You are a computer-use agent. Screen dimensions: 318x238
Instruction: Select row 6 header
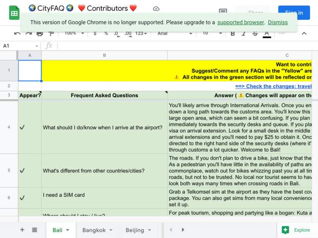pos(9,198)
